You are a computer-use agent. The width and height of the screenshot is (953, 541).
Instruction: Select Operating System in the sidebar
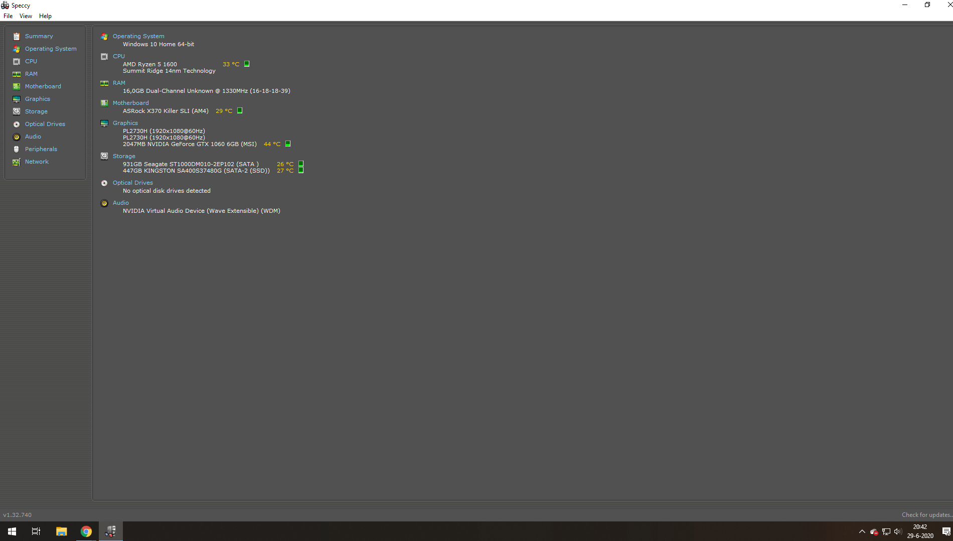click(51, 49)
